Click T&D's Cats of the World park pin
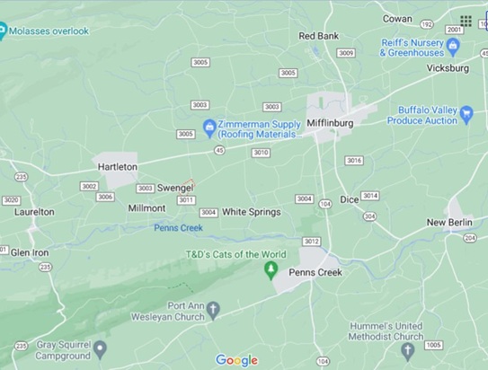 point(271,270)
